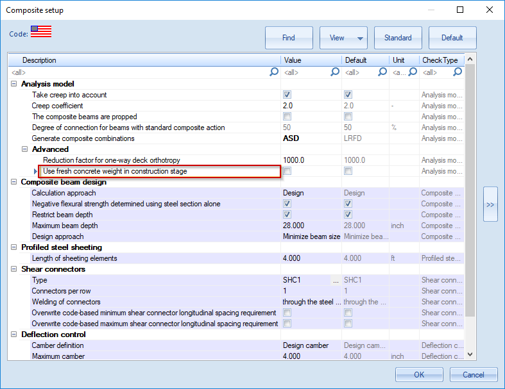Click the US flag code icon
Screen dimensions: 505x389
coord(41,32)
